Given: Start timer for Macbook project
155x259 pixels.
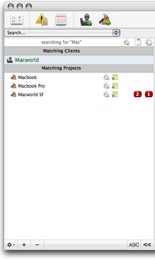Looking at the screenshot, I should pos(106,77).
